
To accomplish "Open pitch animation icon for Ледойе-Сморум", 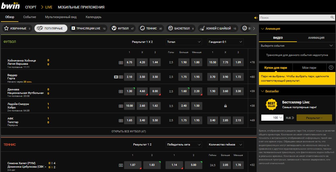I will click(x=121, y=106).
